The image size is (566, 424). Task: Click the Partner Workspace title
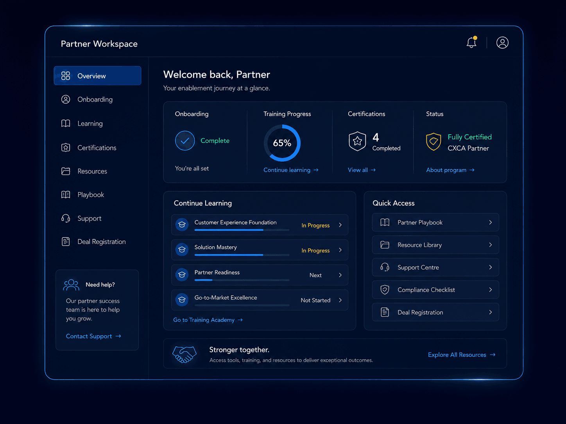[99, 44]
